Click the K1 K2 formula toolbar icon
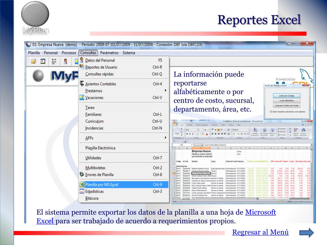 pos(54,61)
